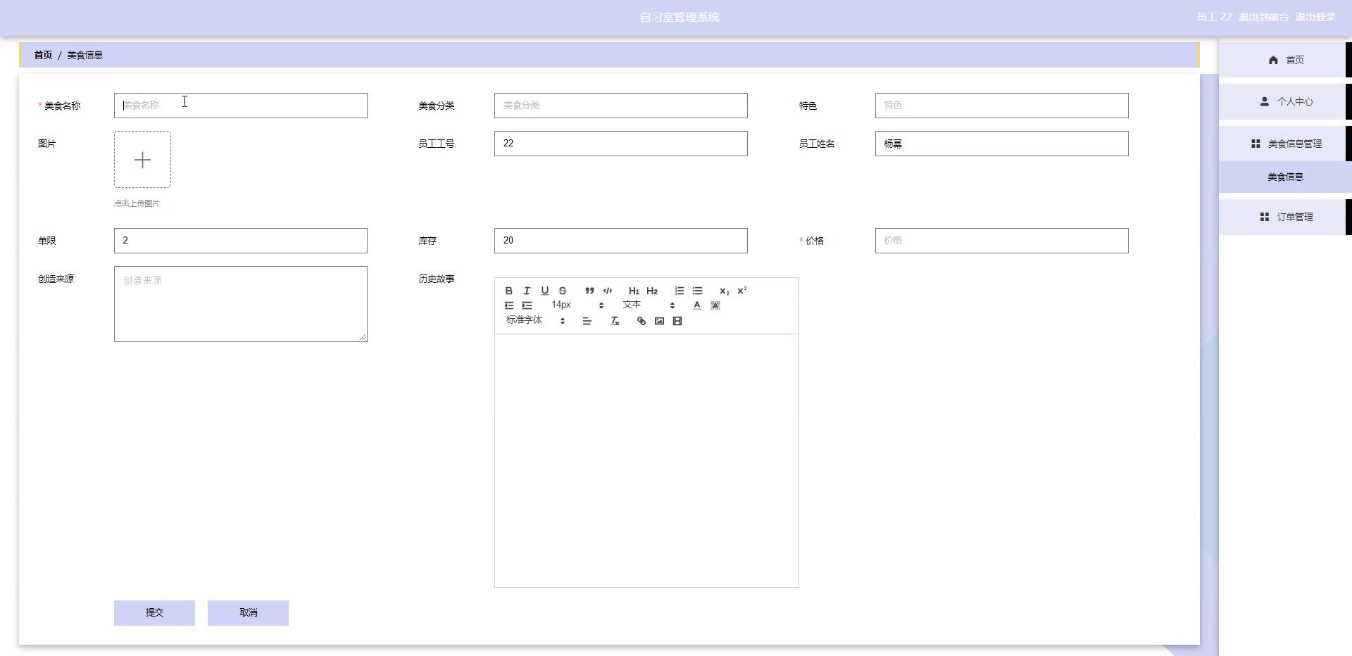Screen dimensions: 1352x656
Task: Select the 美食信息 submenu item
Action: (x=1285, y=177)
